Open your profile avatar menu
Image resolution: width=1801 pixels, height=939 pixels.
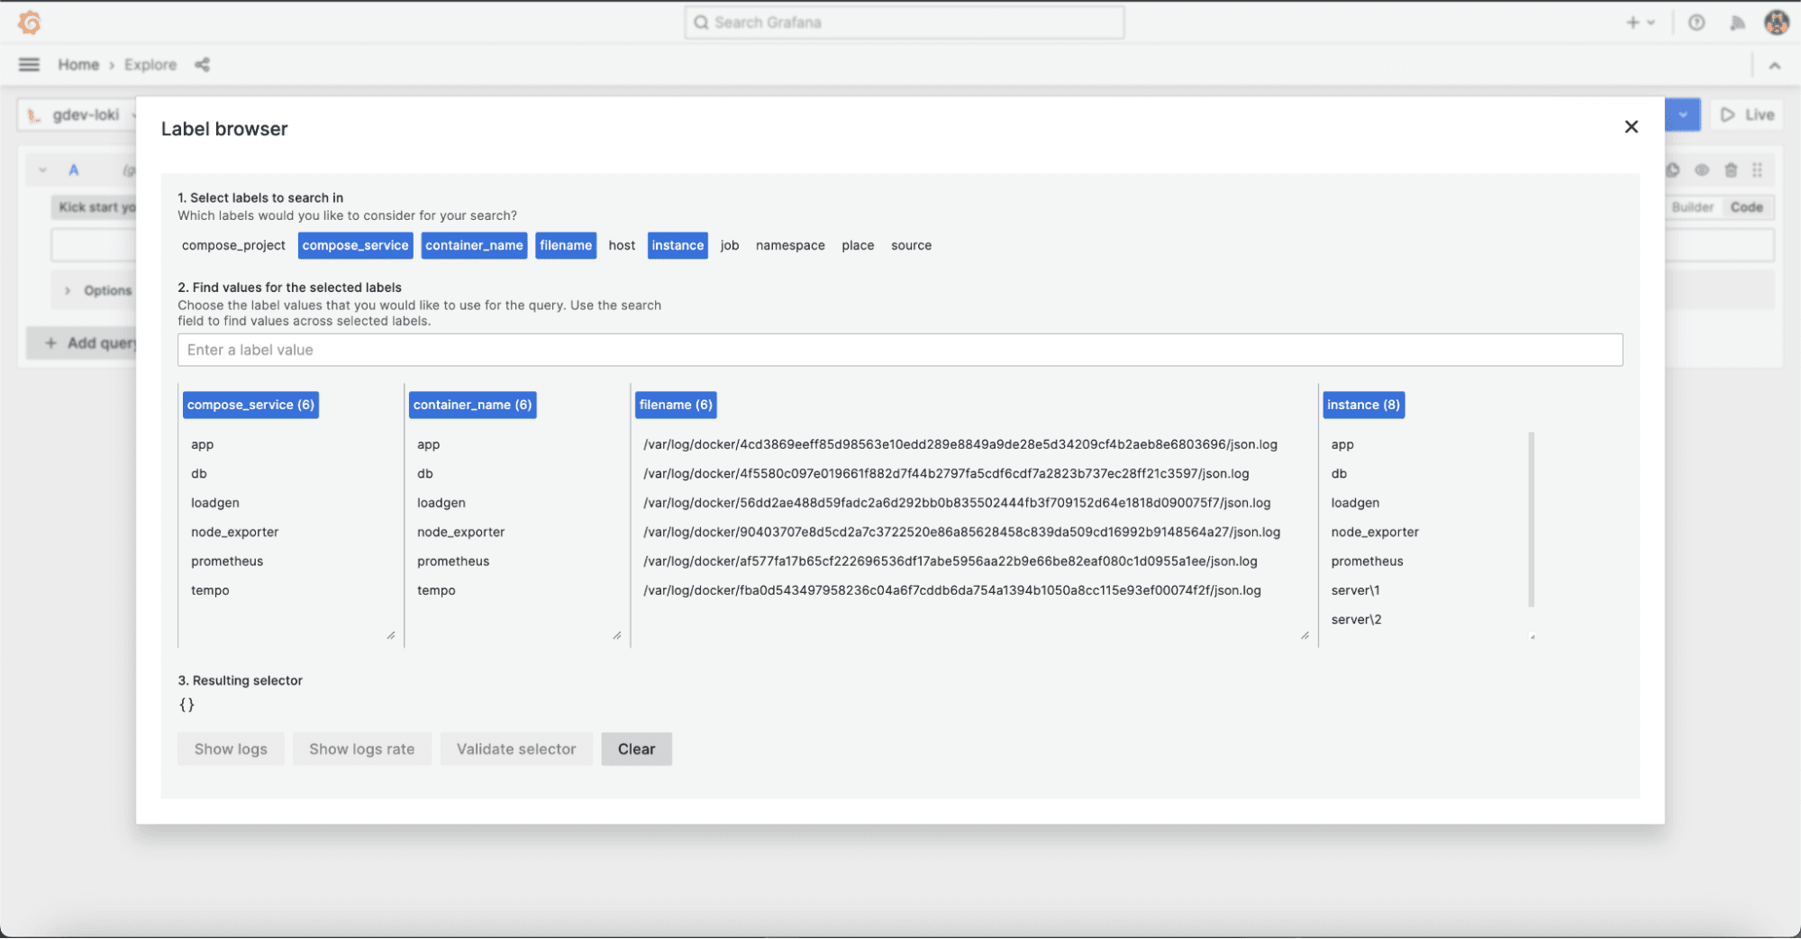coord(1776,22)
